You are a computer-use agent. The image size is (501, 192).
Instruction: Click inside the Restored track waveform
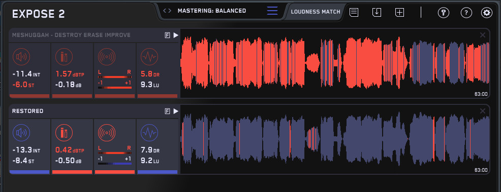click(x=335, y=139)
